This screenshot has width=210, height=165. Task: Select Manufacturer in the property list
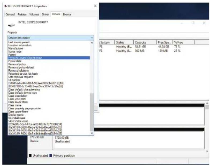pos(49,48)
